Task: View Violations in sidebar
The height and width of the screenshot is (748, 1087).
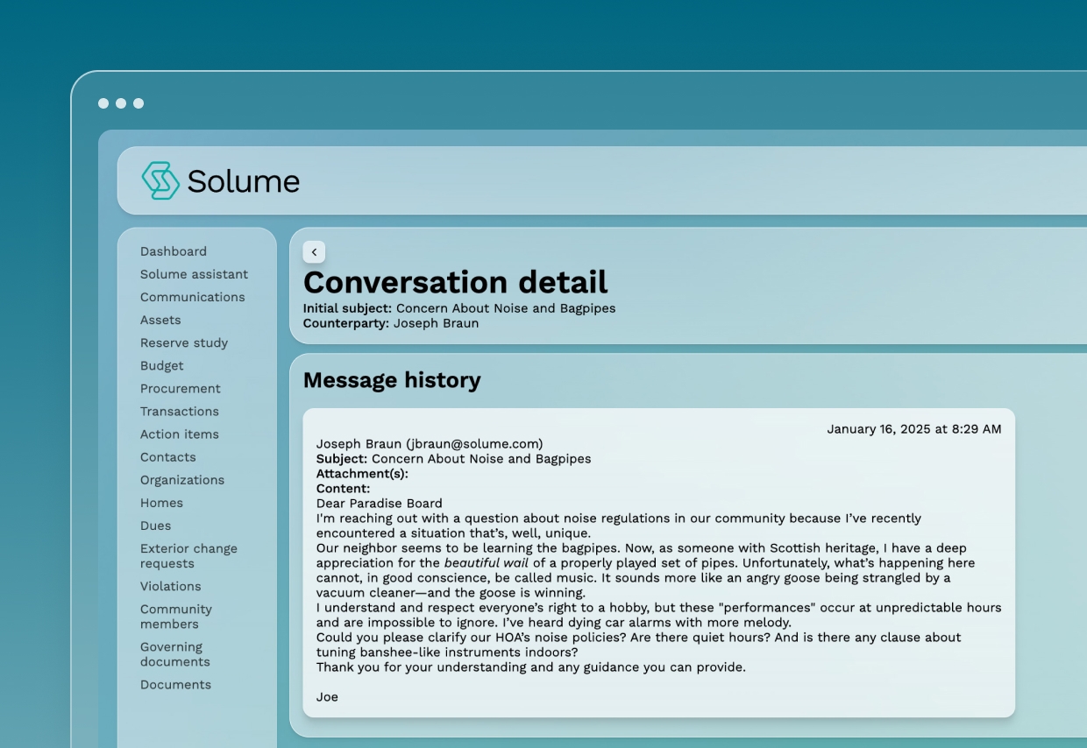Action: (170, 586)
